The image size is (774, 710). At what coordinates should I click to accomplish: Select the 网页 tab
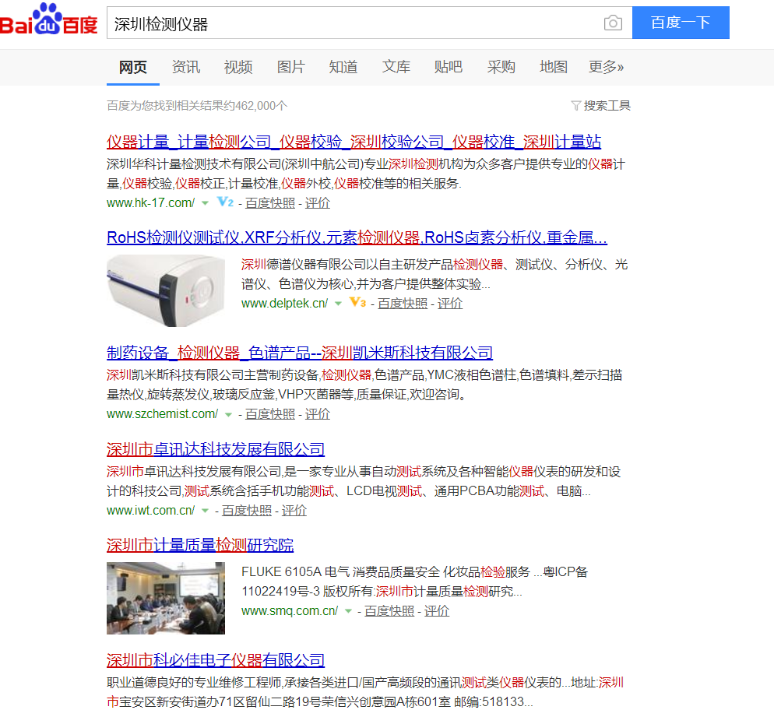pyautogui.click(x=133, y=67)
